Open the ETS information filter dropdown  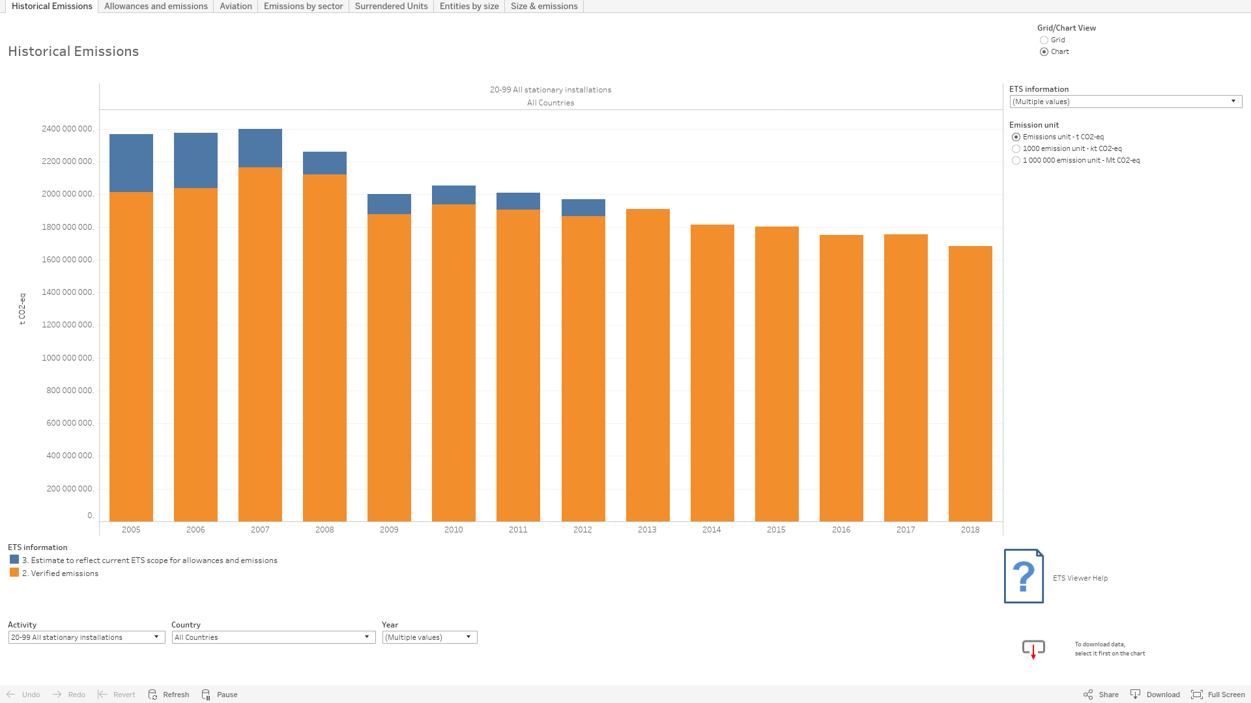1233,102
